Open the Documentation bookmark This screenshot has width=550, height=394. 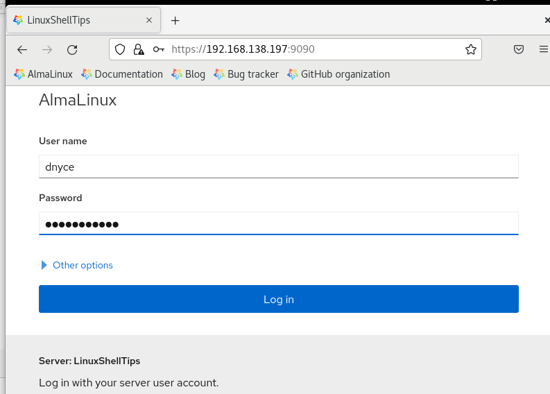coord(122,74)
